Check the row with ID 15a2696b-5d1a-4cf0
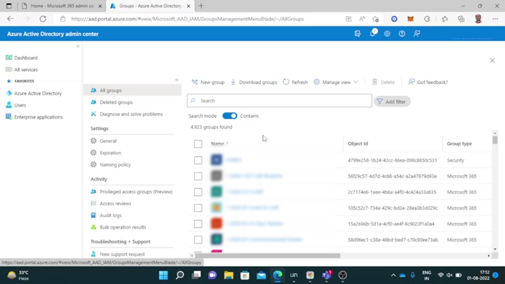This screenshot has height=284, width=505. coord(198,224)
